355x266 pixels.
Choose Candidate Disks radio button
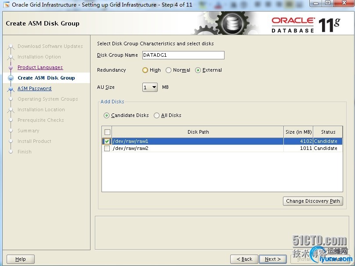(x=106, y=116)
